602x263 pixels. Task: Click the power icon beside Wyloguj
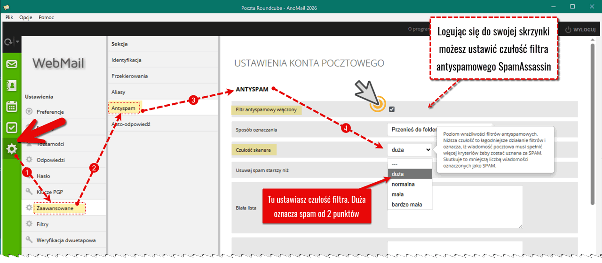568,29
